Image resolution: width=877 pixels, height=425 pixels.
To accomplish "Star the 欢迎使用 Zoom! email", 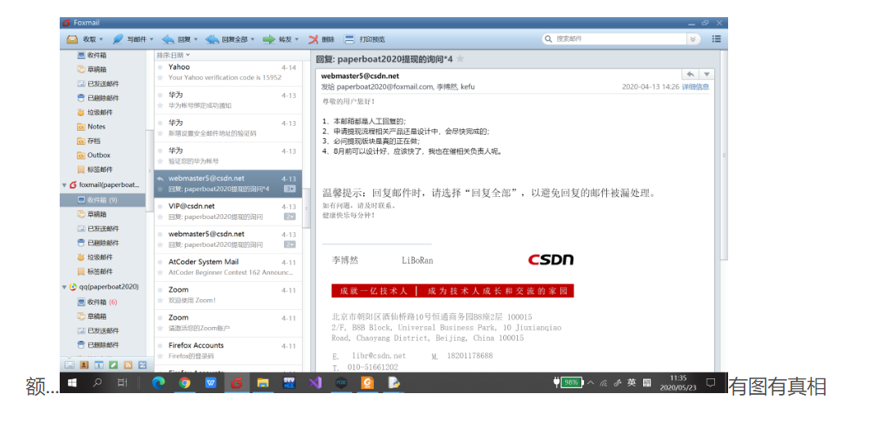I will [x=160, y=301].
